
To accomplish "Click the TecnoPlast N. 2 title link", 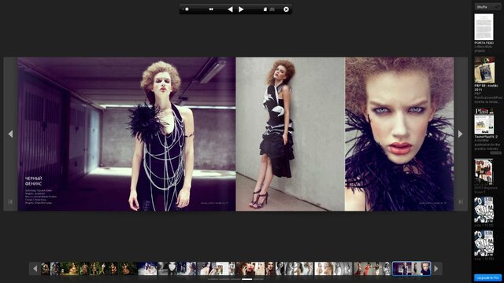I will (x=486, y=137).
